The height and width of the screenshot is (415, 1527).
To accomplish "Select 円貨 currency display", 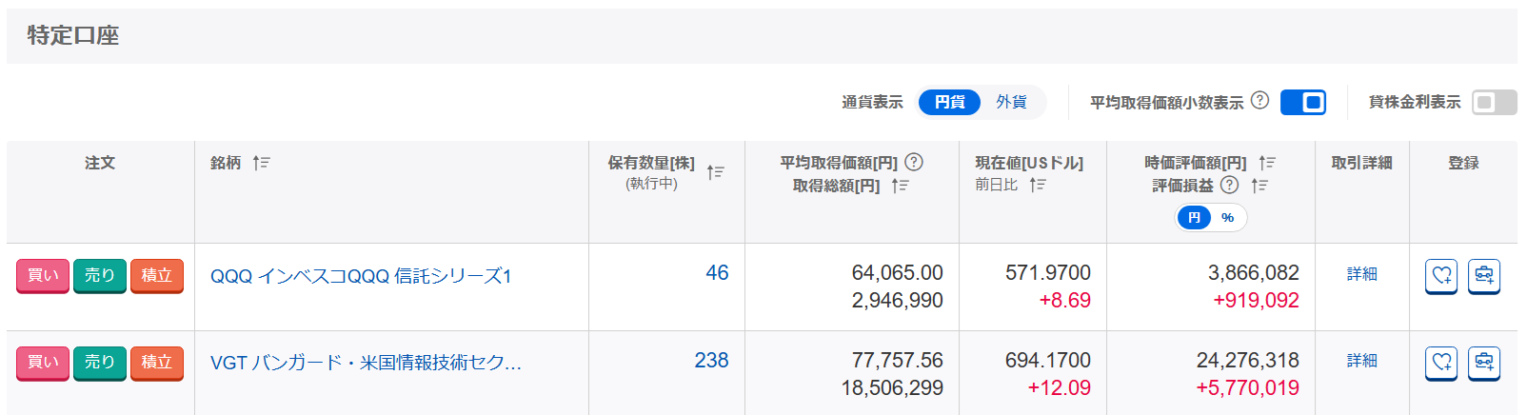I will click(949, 102).
